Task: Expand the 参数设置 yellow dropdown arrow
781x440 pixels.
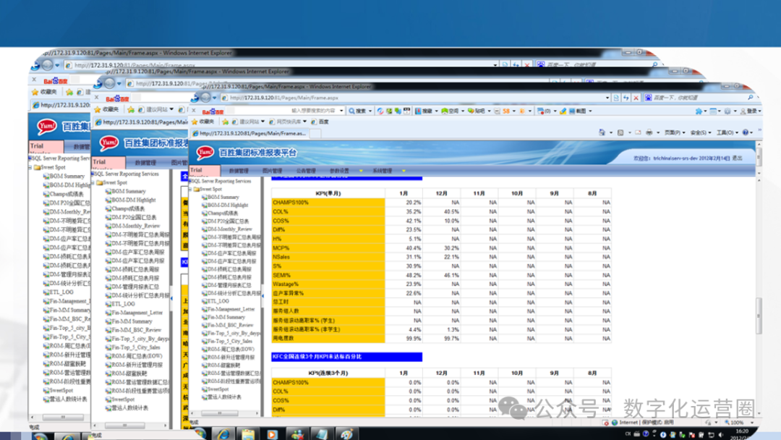Action: tap(361, 171)
